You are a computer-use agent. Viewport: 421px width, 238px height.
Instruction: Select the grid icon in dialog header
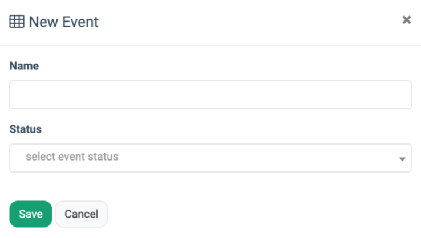point(17,22)
